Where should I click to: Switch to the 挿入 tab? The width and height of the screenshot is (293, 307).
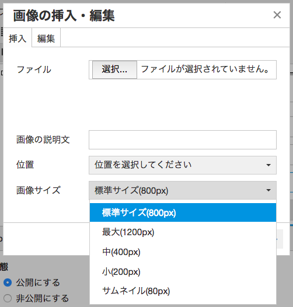pos(18,38)
